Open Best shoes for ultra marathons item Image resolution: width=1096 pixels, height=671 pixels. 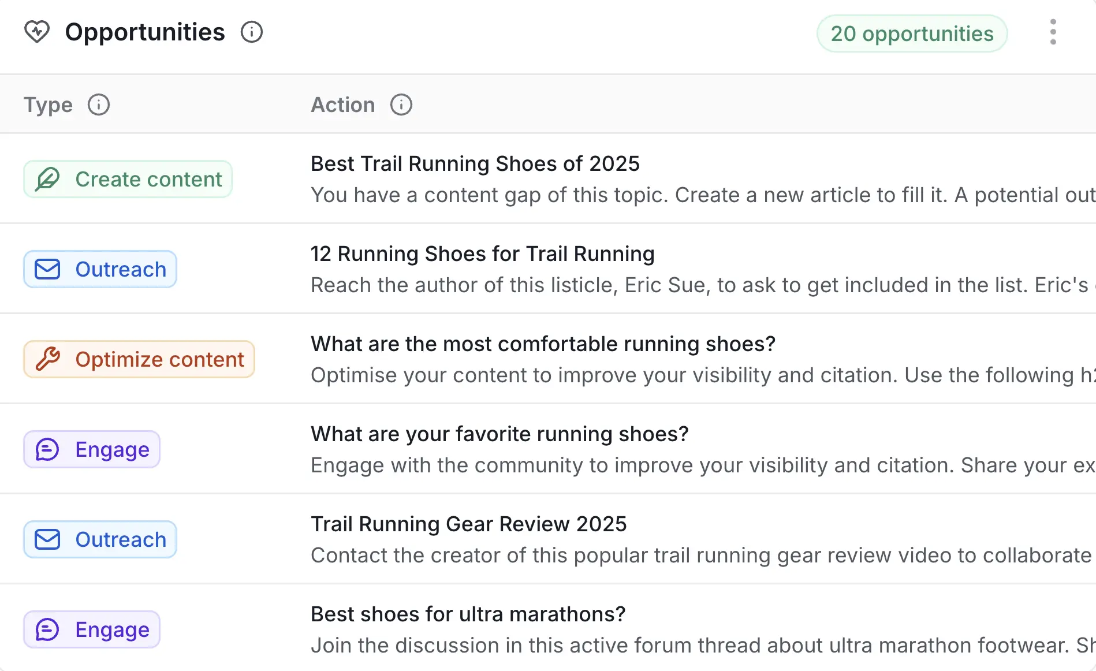[468, 614]
